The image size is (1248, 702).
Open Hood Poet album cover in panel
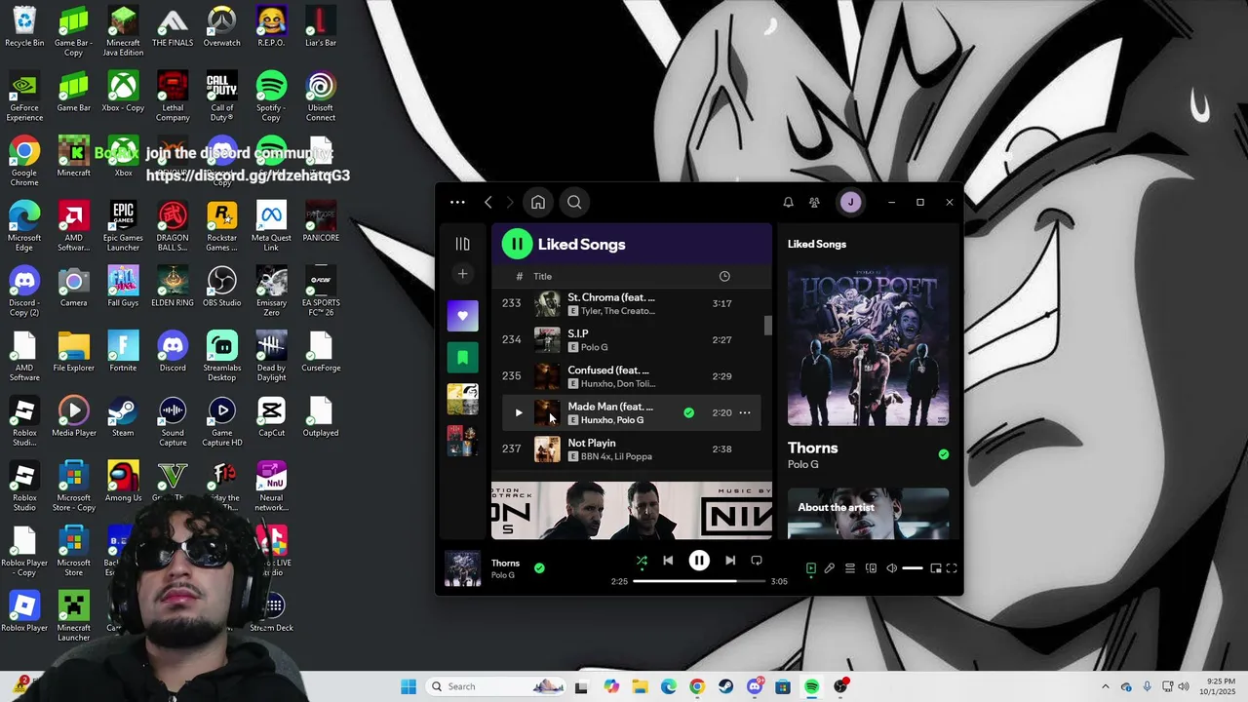[x=868, y=345]
